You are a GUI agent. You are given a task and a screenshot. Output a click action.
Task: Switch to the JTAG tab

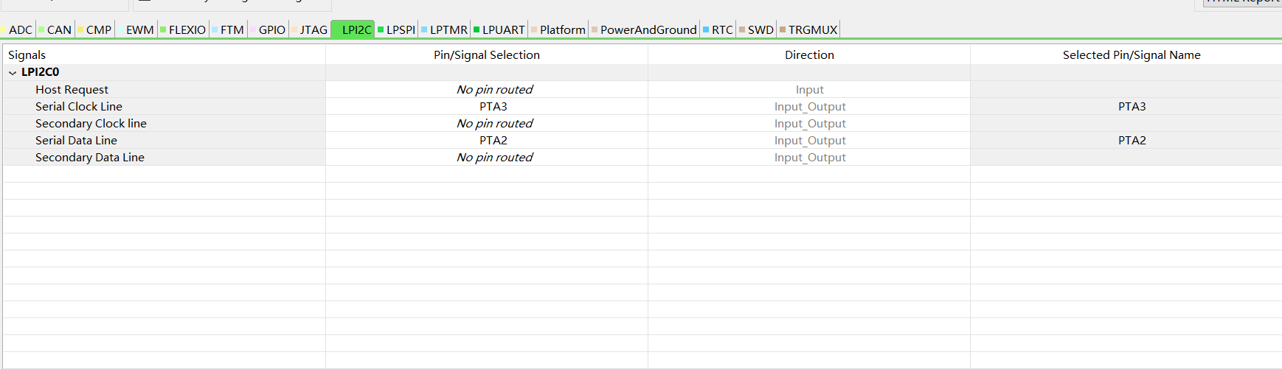pyautogui.click(x=309, y=29)
